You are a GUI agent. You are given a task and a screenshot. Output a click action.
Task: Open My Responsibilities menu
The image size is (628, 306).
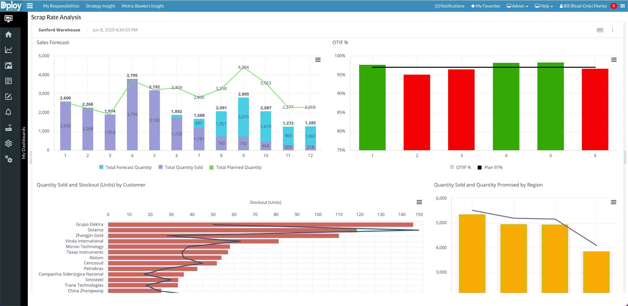(61, 6)
